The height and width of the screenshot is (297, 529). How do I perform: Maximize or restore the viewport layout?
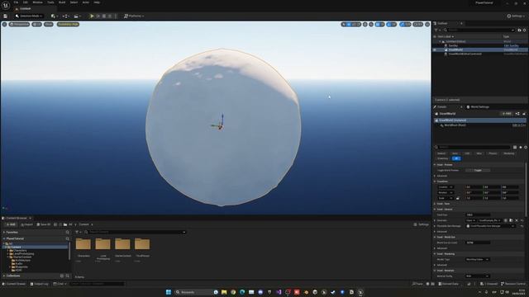click(x=427, y=24)
